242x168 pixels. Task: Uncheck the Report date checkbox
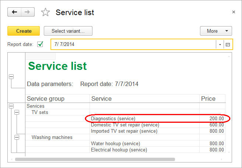pos(40,44)
